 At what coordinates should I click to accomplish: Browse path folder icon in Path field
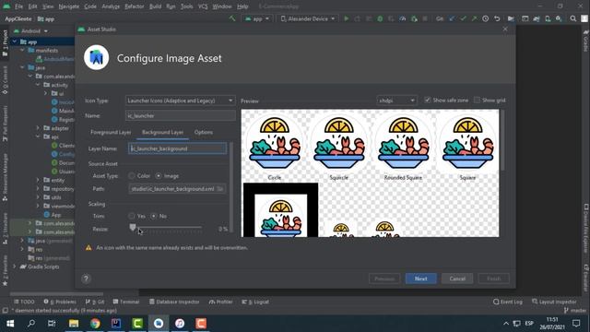[x=220, y=188]
